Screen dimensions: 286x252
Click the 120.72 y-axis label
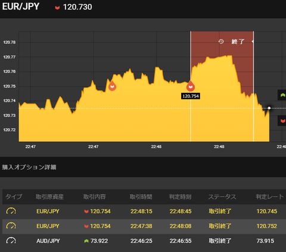coord(10,130)
